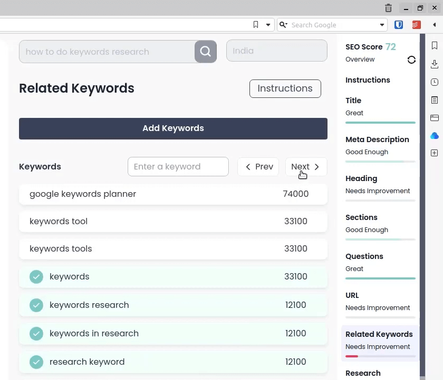Toggle the side panel collapse arrow
Image resolution: width=443 pixels, height=380 pixels.
[x=434, y=25]
